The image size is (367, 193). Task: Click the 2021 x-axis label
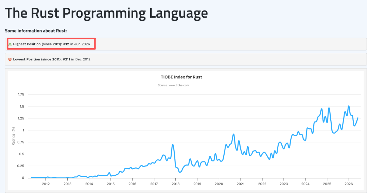[241, 184]
